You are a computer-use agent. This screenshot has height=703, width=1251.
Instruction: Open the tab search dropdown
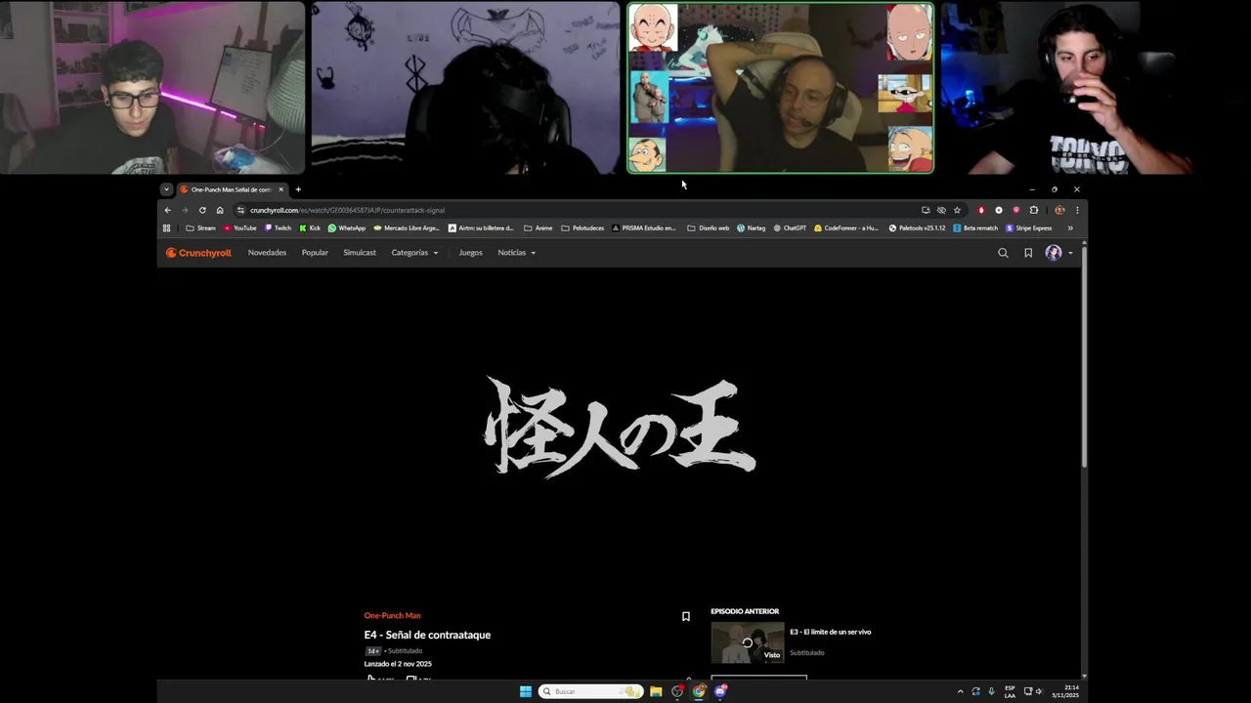(x=166, y=189)
